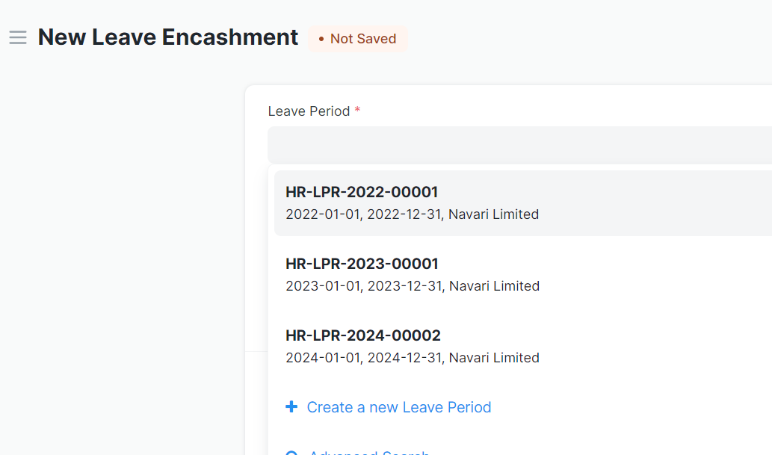Click the New Leave Encashment page title
This screenshot has height=455, width=772.
[167, 37]
